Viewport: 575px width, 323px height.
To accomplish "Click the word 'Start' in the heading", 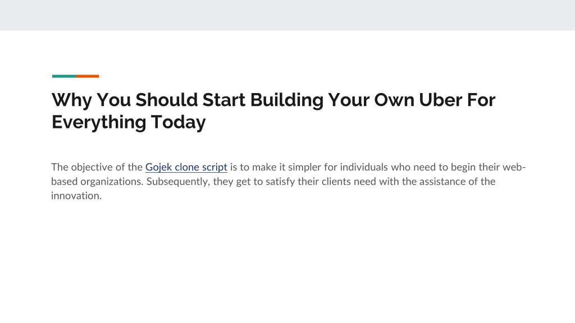I will [x=223, y=100].
